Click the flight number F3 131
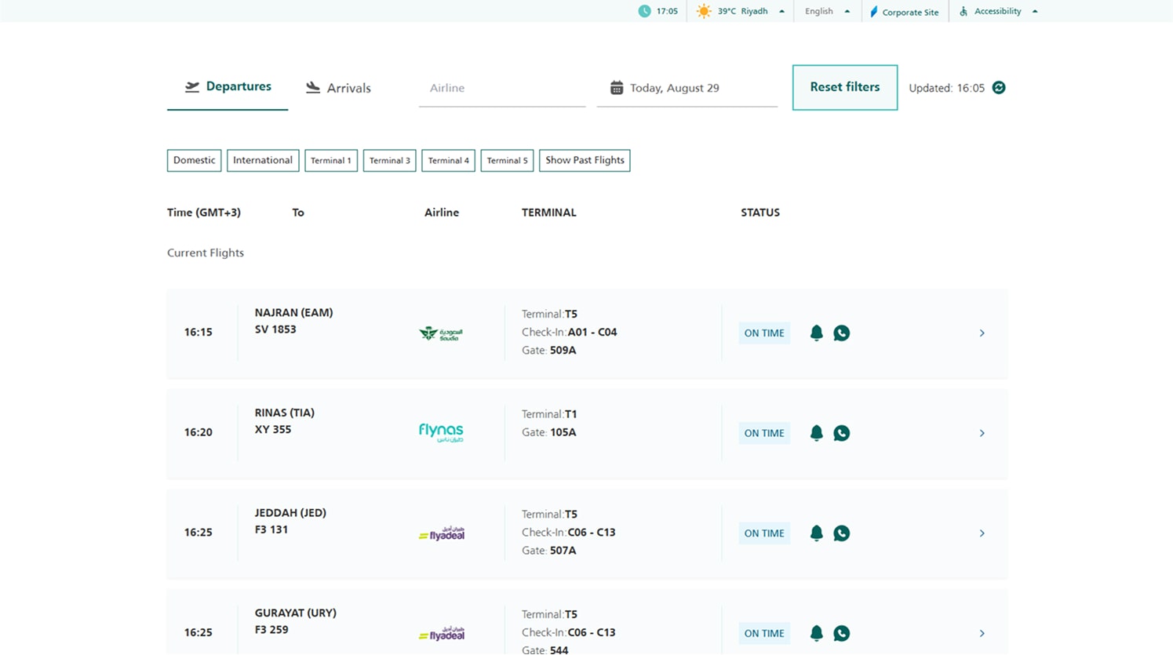This screenshot has height=655, width=1173. [271, 530]
